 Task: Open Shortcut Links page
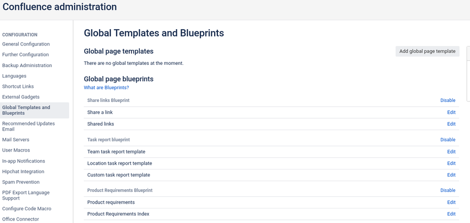(18, 86)
